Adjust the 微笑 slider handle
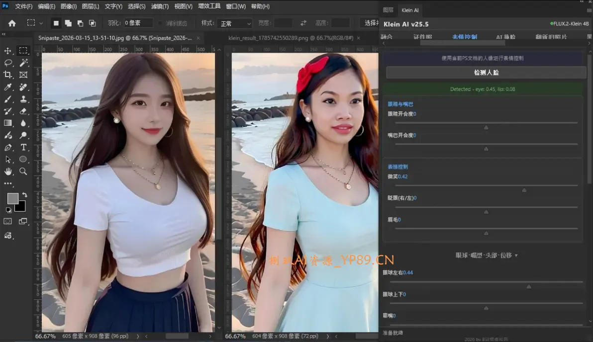 524,190
